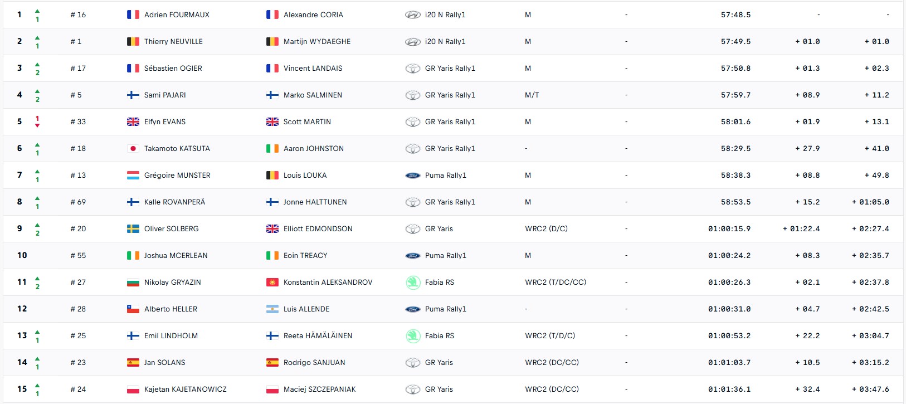Image resolution: width=906 pixels, height=404 pixels.
Task: Click the Luxembourg flag beside Grégoire Munster
Action: point(133,176)
